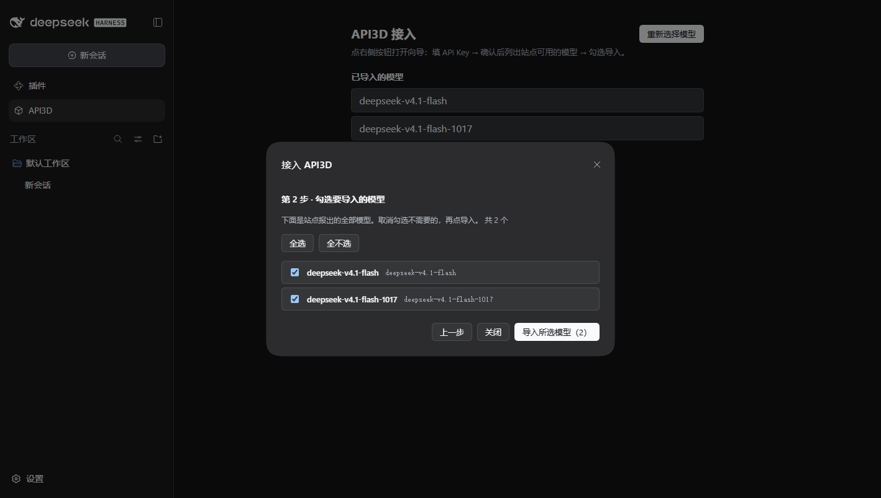Image resolution: width=881 pixels, height=498 pixels.
Task: Collapse sidebar using the panel toggle icon
Action: click(x=158, y=22)
